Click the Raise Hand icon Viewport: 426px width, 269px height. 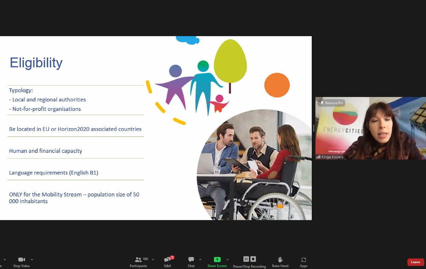tap(280, 259)
